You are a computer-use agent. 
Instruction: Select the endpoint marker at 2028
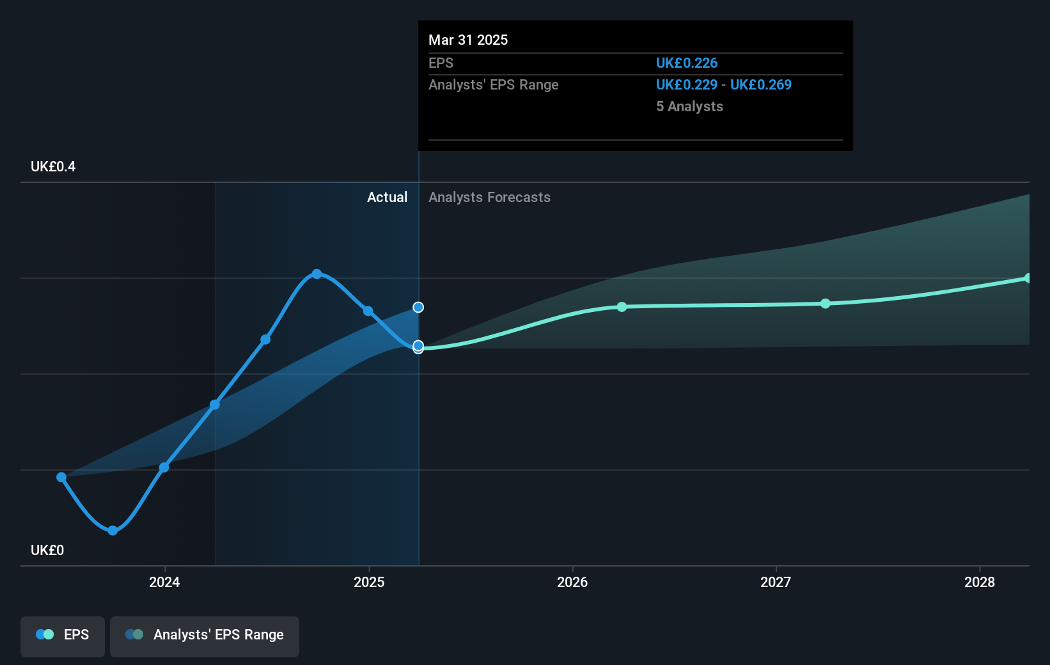click(1028, 278)
